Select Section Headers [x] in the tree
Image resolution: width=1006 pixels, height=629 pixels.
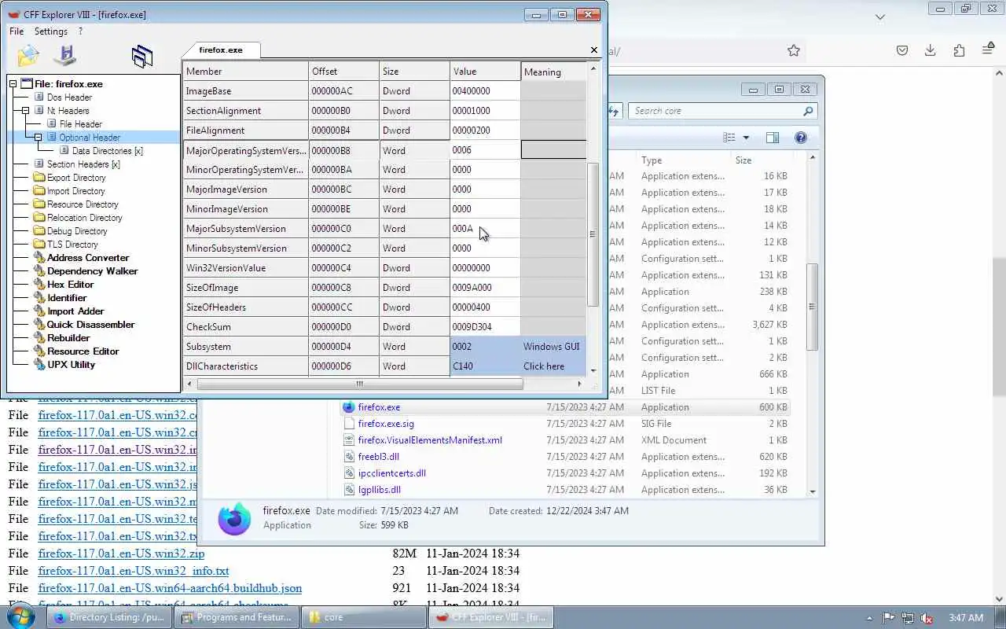[x=83, y=164]
